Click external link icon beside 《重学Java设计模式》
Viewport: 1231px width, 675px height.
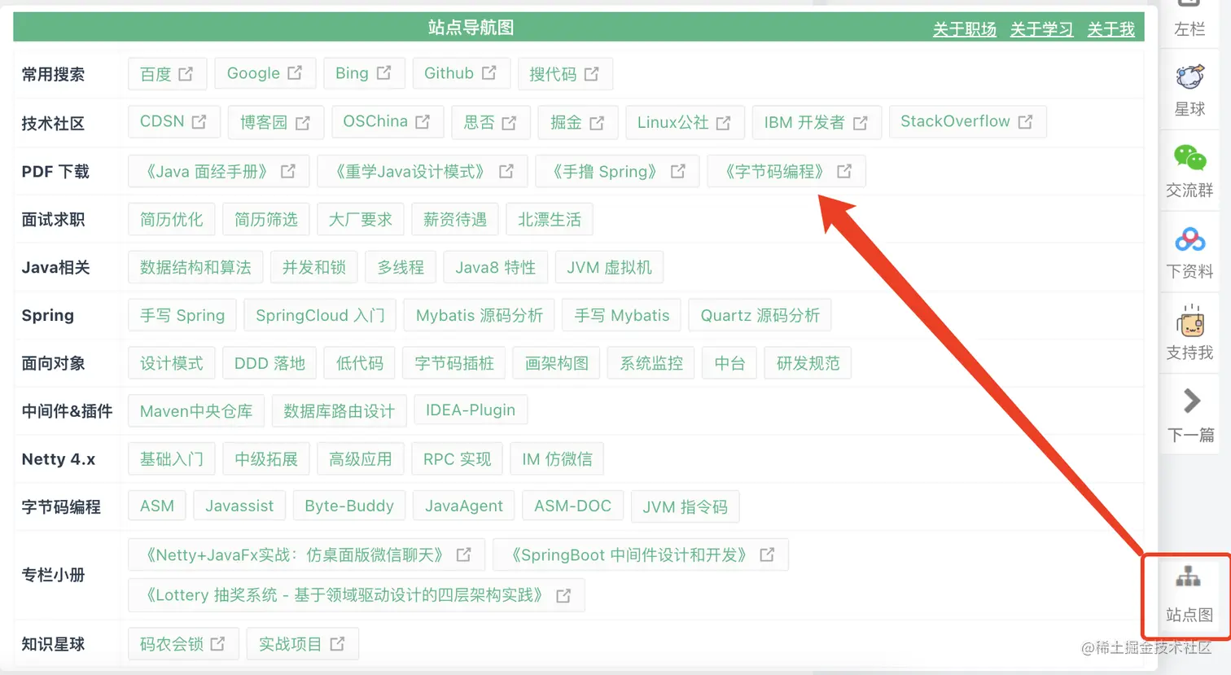[x=506, y=171]
